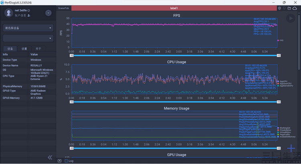Screen dimensions: 301x164
Task: Click the GPU Usage chart title
Action: 177,155
